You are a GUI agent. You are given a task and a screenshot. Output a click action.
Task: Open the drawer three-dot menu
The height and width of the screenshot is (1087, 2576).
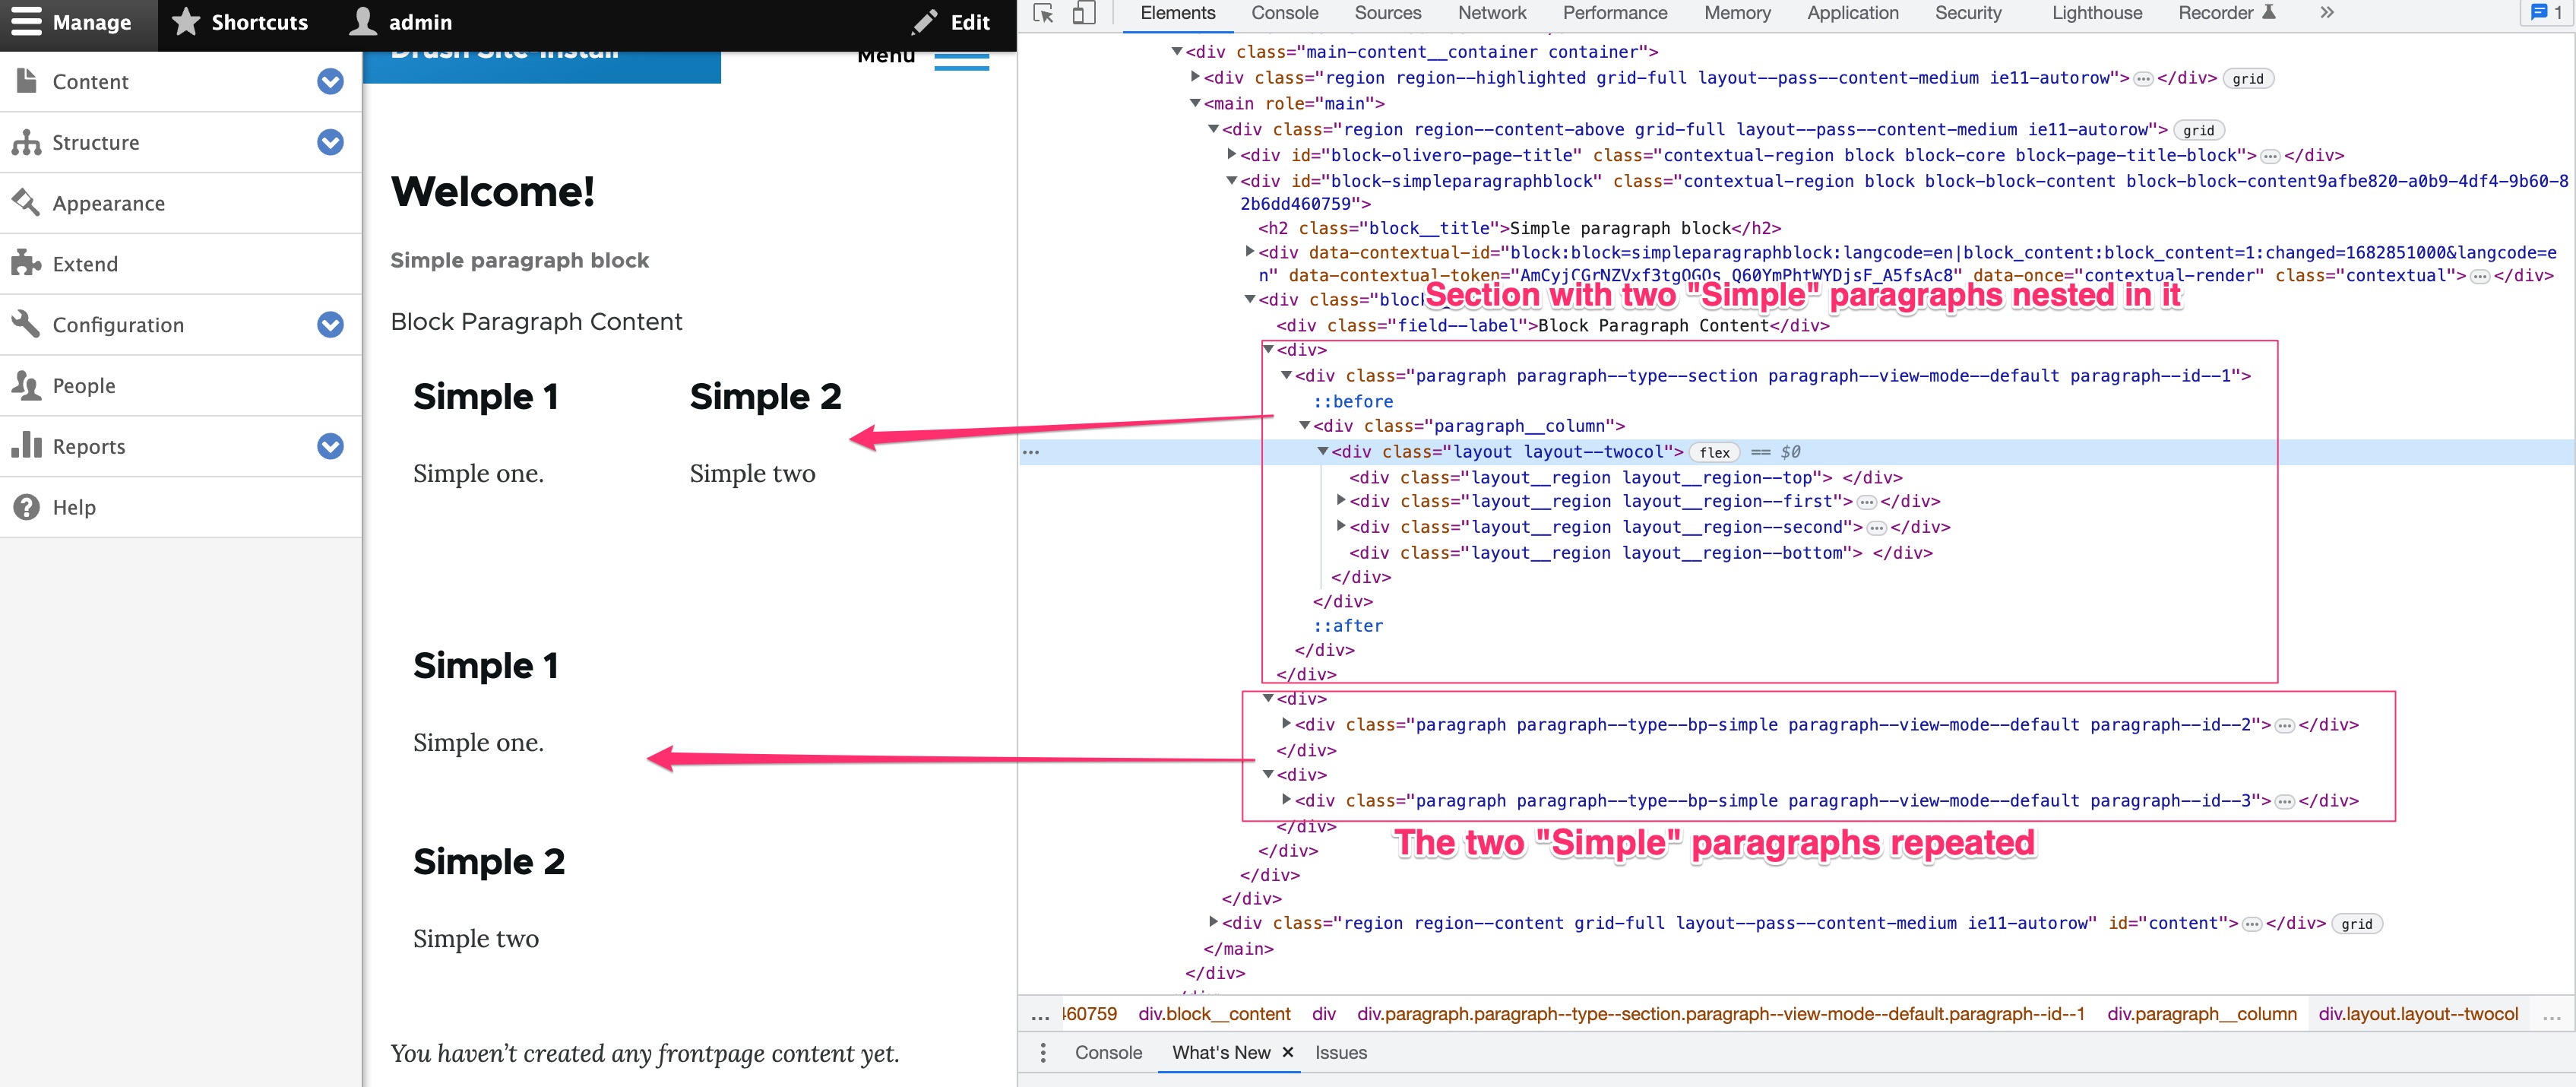pyautogui.click(x=1043, y=1052)
